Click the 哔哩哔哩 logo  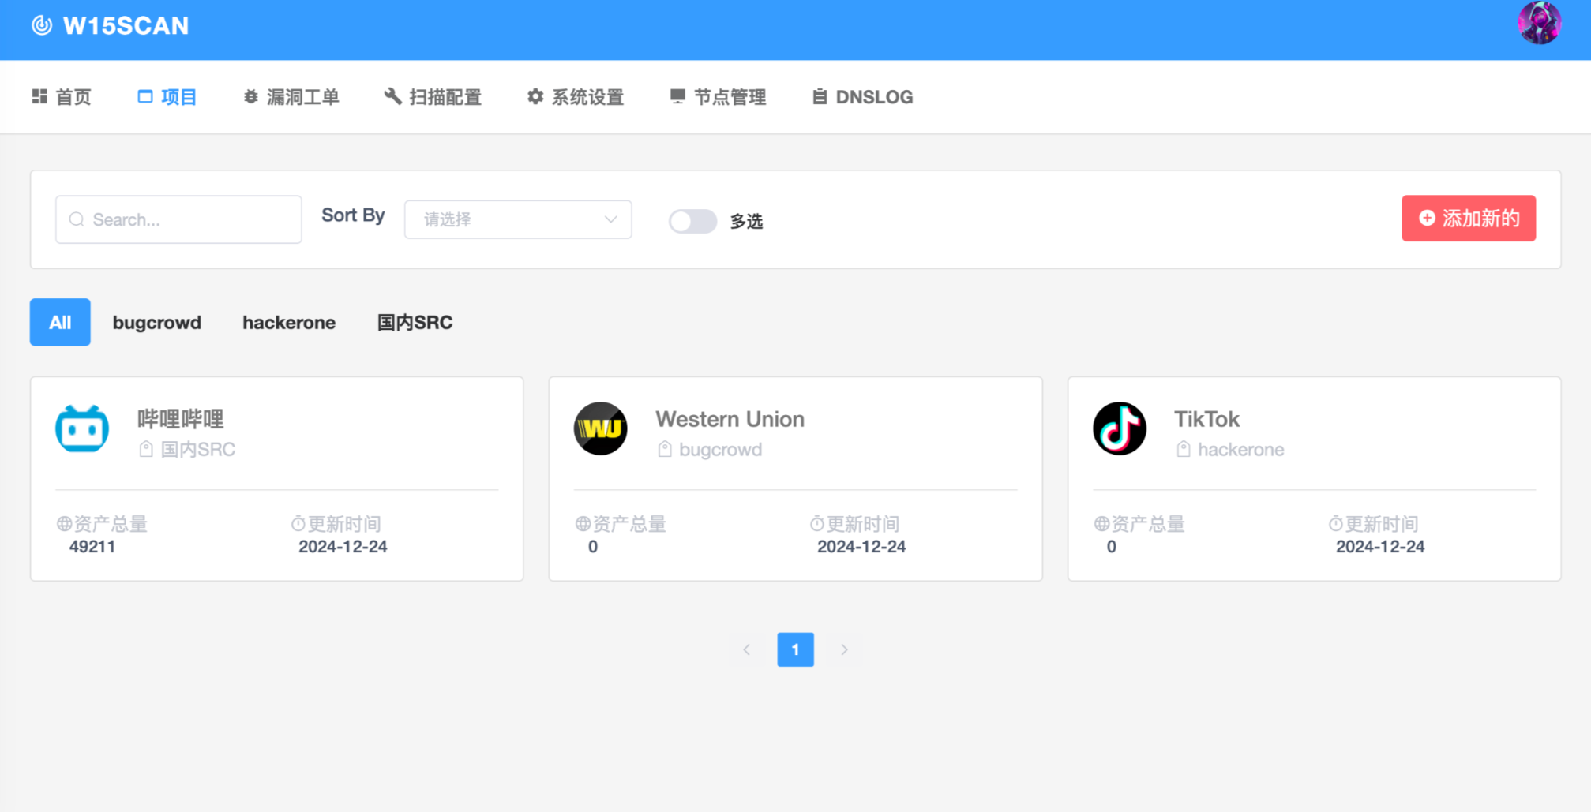(82, 428)
